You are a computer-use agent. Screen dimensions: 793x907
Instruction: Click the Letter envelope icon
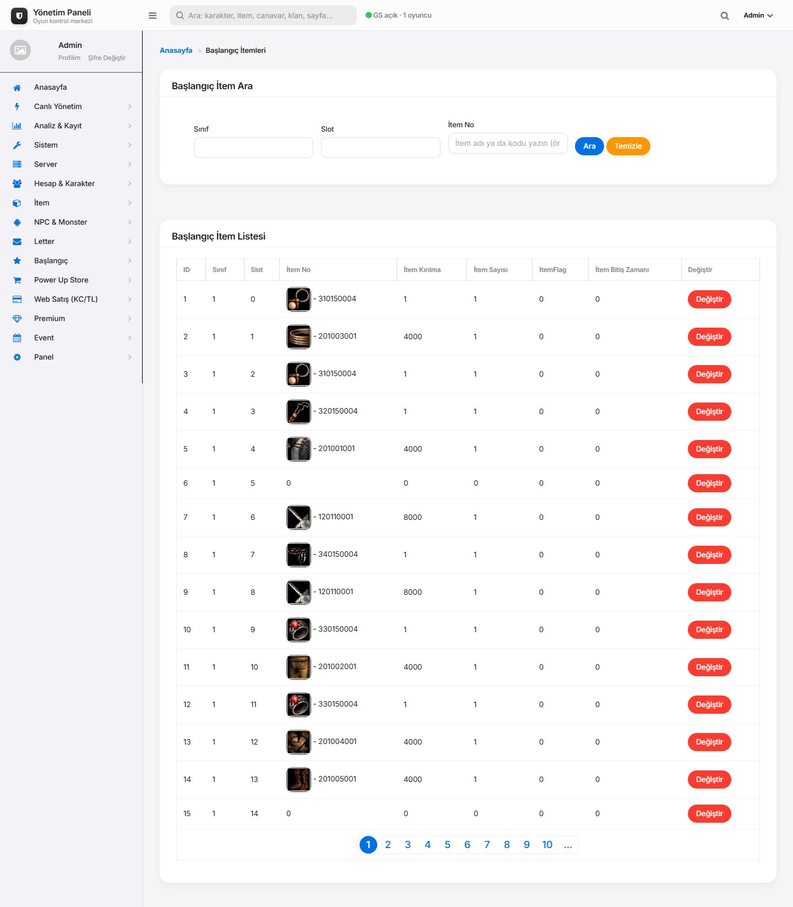tap(17, 242)
